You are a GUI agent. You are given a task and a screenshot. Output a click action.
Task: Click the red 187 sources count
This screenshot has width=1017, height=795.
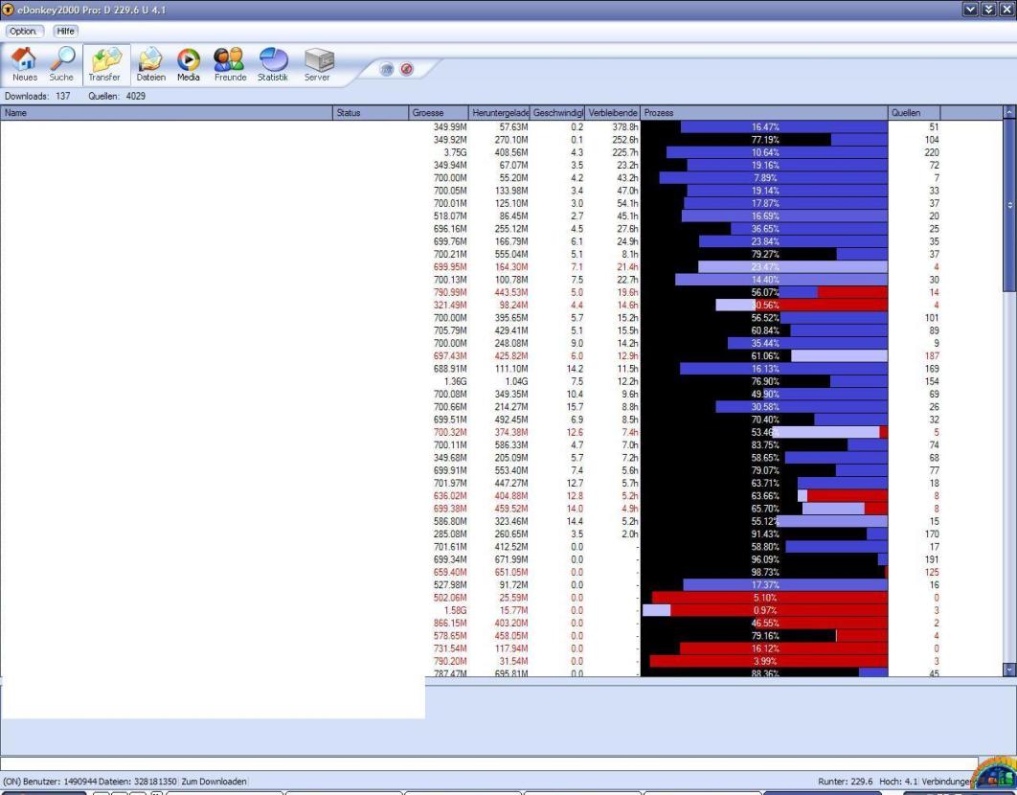pos(932,356)
